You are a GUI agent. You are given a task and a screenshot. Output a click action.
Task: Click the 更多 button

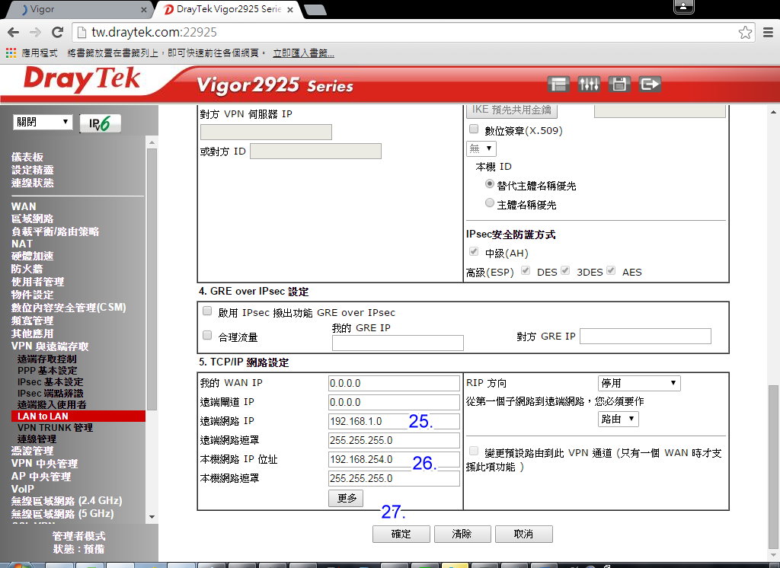click(346, 498)
